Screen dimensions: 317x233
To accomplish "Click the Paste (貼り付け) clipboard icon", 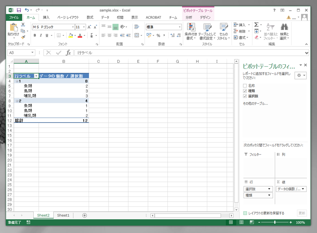I will [13, 27].
